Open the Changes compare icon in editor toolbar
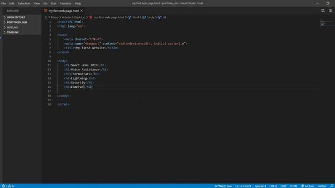Viewport: 335px width, 188px height. tap(323, 10)
